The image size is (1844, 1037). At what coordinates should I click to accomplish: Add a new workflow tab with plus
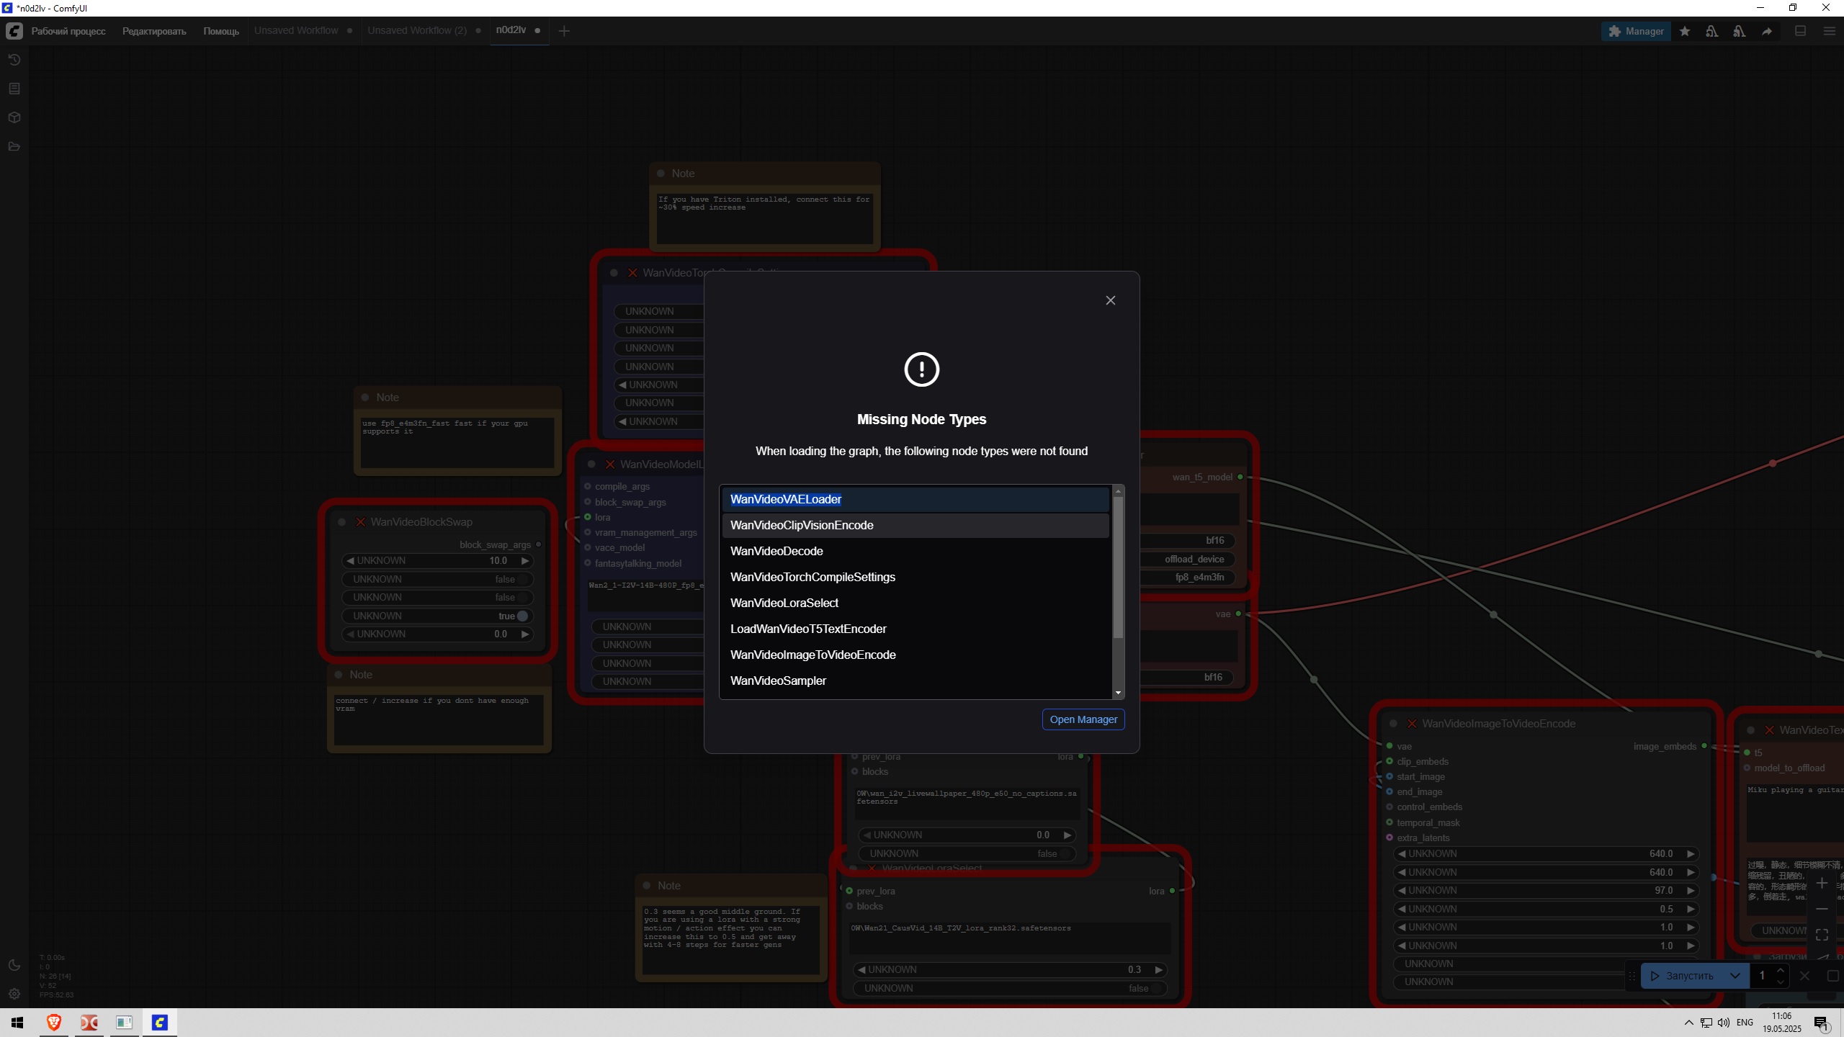click(564, 31)
